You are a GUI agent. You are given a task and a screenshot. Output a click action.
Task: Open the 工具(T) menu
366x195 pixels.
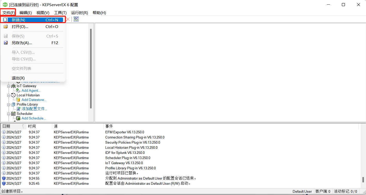pyautogui.click(x=60, y=13)
